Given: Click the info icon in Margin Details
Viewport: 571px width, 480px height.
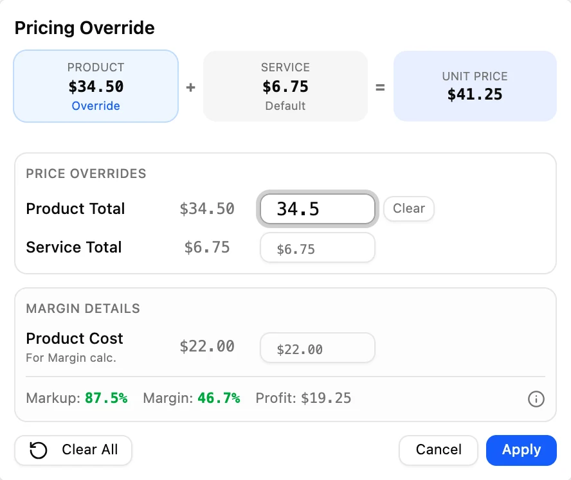Looking at the screenshot, I should 536,399.
